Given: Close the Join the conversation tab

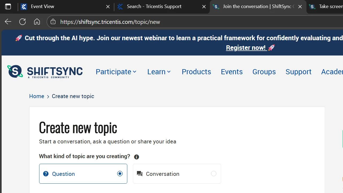Looking at the screenshot, I should pos(300,7).
